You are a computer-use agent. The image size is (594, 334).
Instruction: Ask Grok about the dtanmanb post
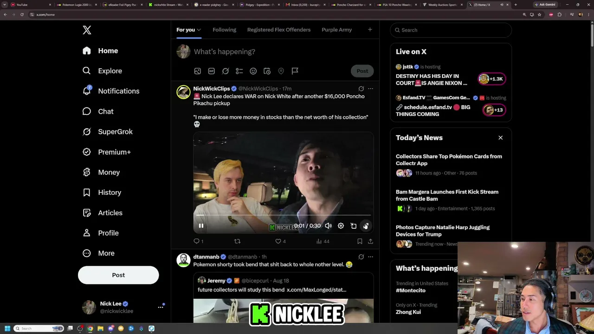(361, 257)
